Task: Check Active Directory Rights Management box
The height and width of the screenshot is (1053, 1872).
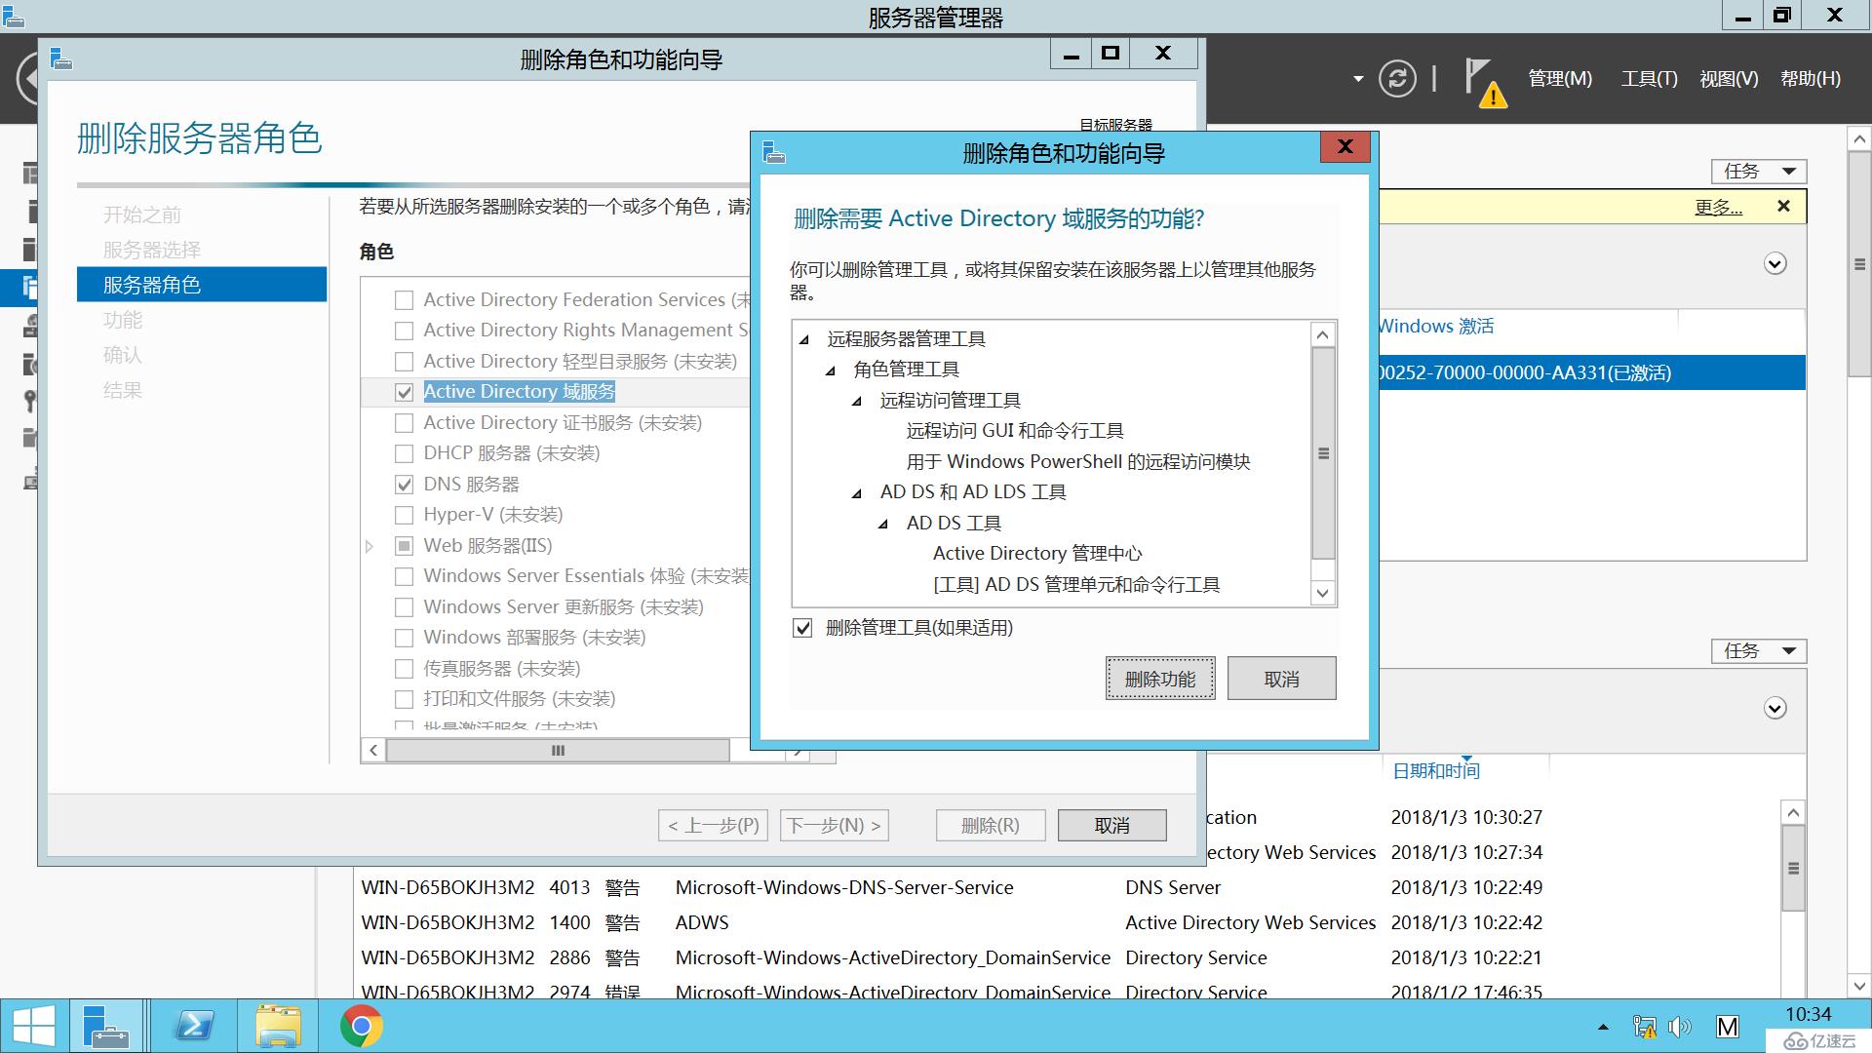Action: pos(404,331)
